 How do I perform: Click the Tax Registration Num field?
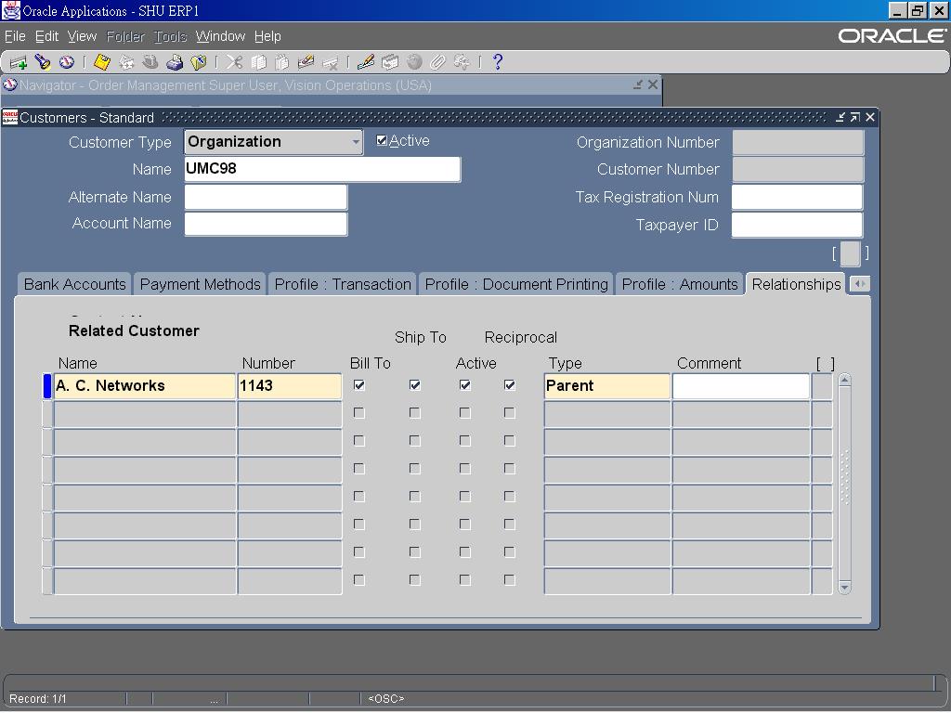coord(797,197)
